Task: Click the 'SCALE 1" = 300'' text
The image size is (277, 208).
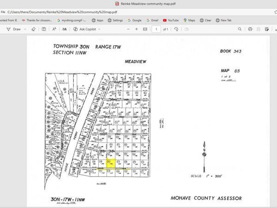Action: [x=206, y=176]
